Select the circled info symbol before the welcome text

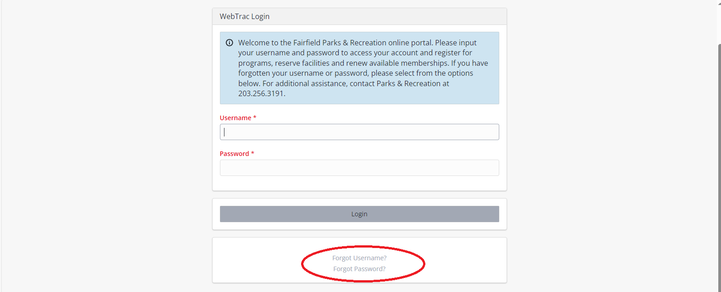coord(229,42)
